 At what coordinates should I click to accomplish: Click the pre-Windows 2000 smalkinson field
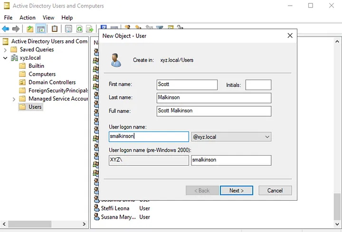(x=231, y=160)
